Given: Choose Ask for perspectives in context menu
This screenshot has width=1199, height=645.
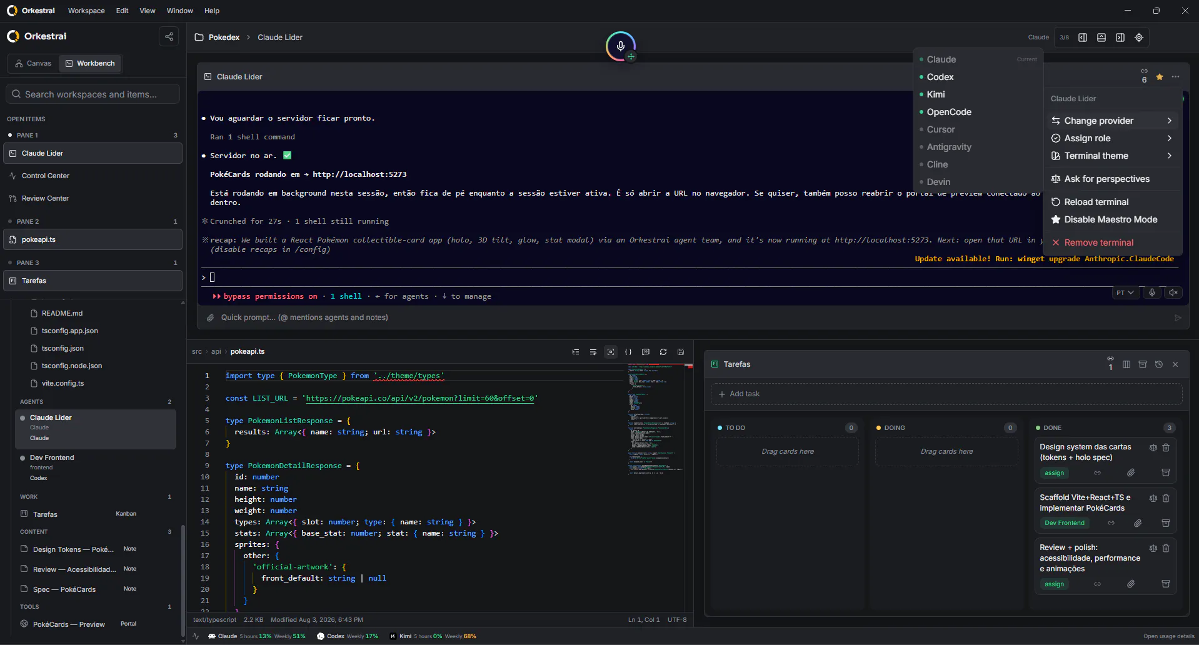Looking at the screenshot, I should [1112, 179].
